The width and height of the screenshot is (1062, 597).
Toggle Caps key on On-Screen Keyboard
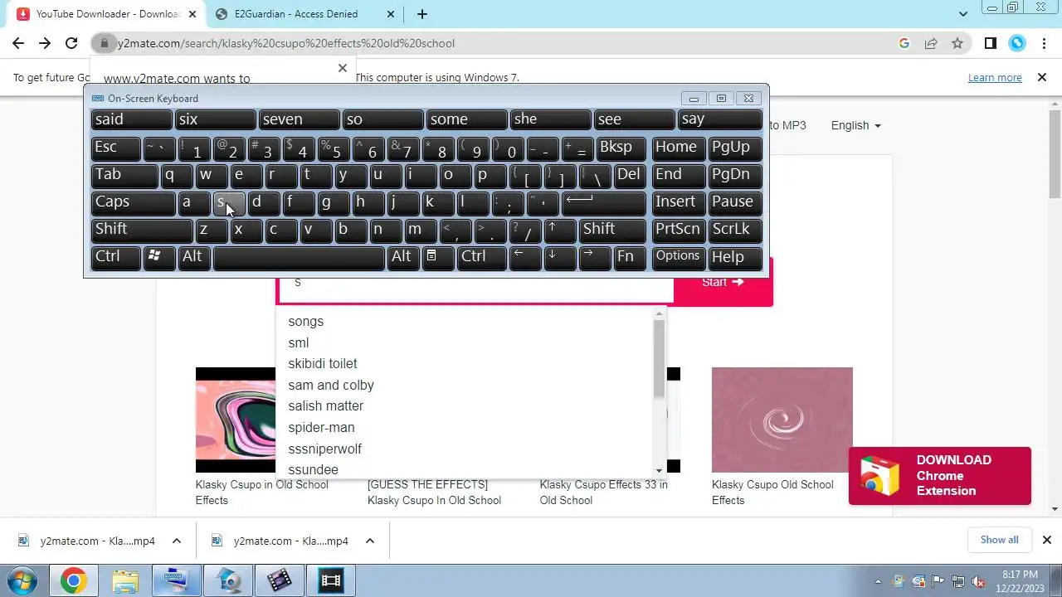click(133, 202)
